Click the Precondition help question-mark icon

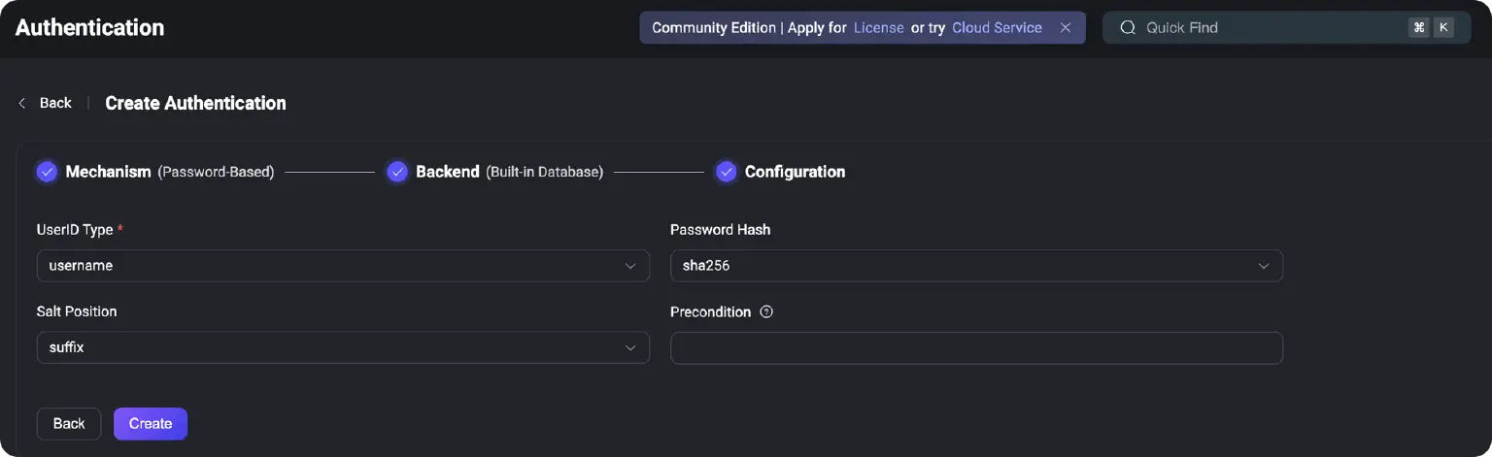766,312
